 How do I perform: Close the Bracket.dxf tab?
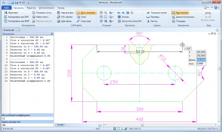point(17,30)
